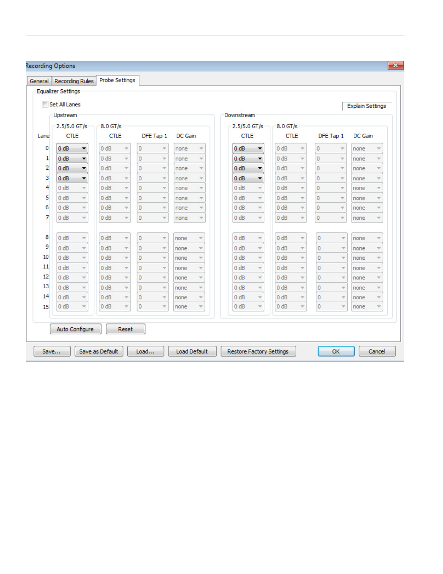Open Upstream DC Gain dropdown for lane 15
443x574 pixels.
coord(189,307)
